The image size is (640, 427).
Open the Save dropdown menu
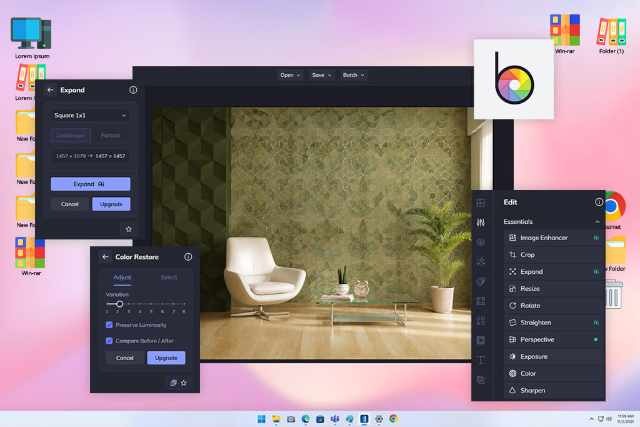click(x=322, y=75)
